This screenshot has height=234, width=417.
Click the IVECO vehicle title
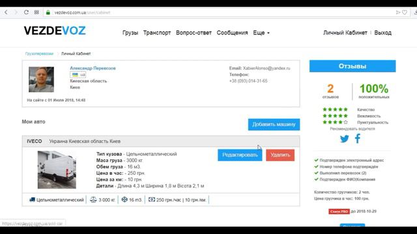pos(35,142)
